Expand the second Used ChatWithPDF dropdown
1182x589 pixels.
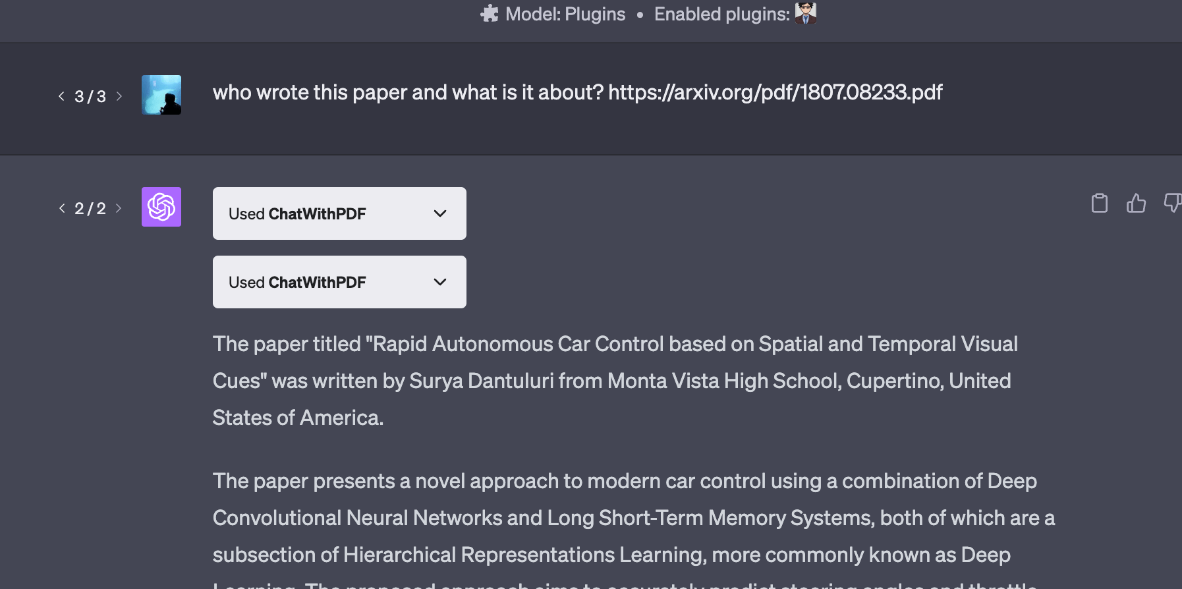[339, 282]
